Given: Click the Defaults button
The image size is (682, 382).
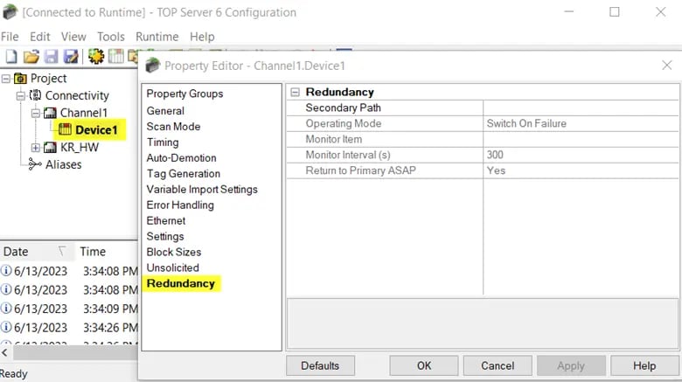Looking at the screenshot, I should point(320,365).
